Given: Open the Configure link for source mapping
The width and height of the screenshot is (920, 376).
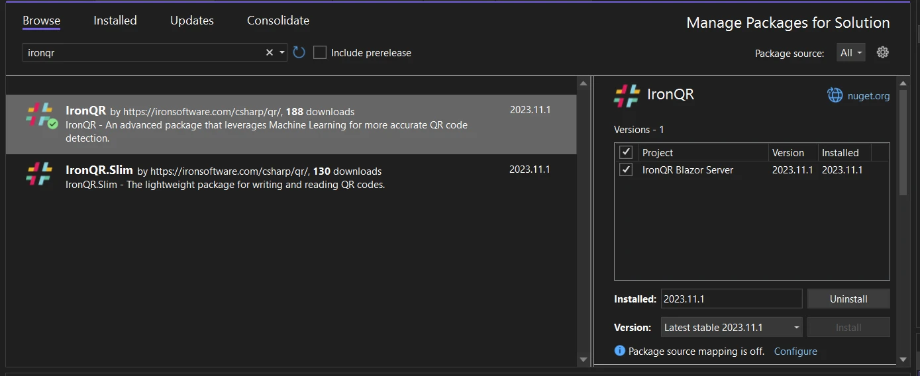Looking at the screenshot, I should click(x=795, y=352).
